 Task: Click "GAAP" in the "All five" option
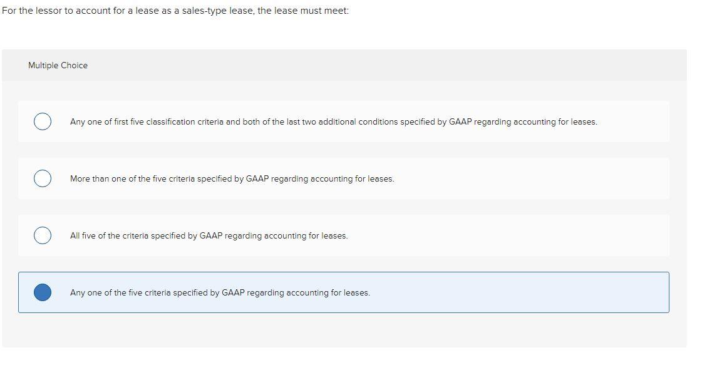point(211,235)
